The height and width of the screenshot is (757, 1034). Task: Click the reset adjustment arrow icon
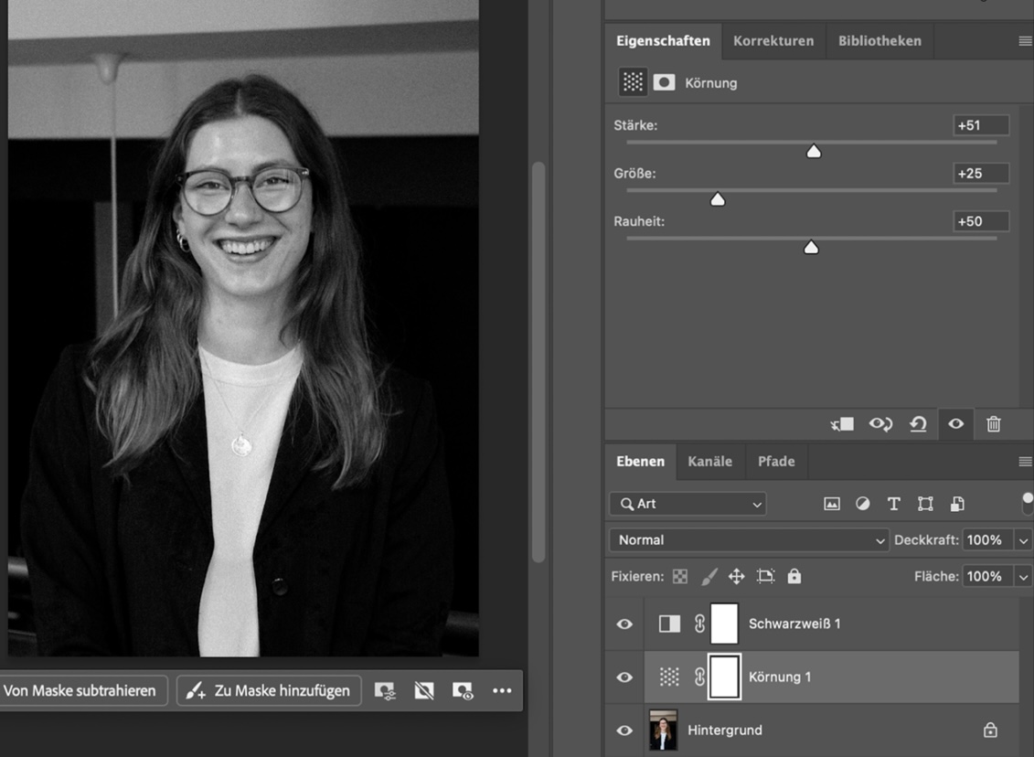coord(918,424)
